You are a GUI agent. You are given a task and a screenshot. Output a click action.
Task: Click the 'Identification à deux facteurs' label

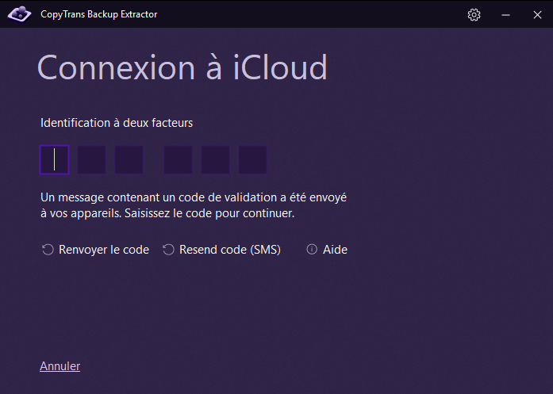point(117,123)
